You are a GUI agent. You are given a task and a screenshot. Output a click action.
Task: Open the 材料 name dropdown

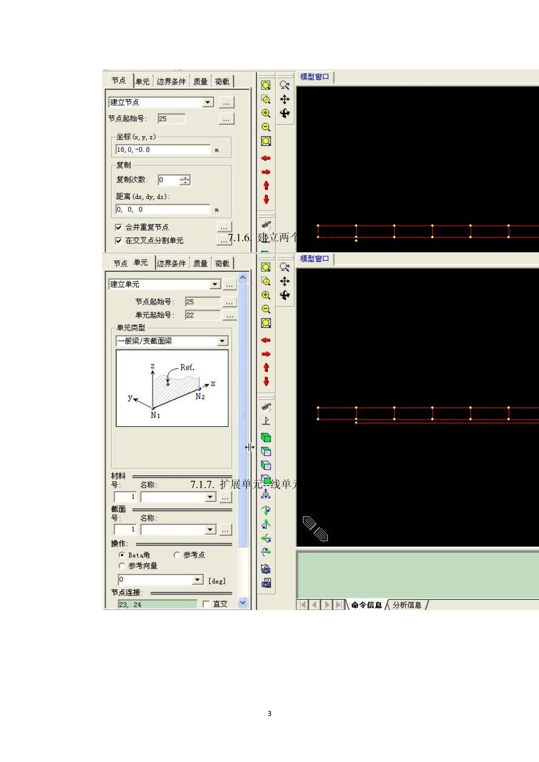(x=210, y=497)
